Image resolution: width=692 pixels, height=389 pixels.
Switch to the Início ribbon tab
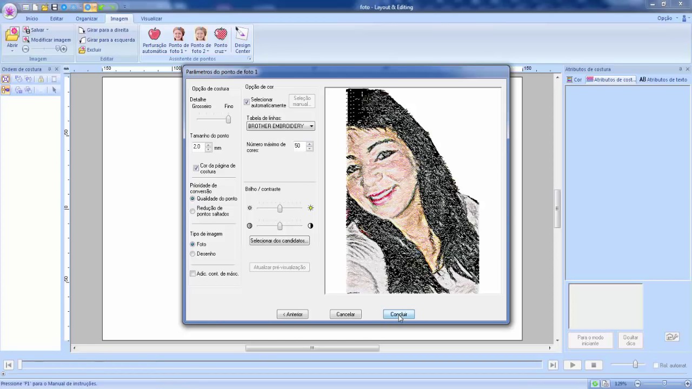(x=32, y=18)
